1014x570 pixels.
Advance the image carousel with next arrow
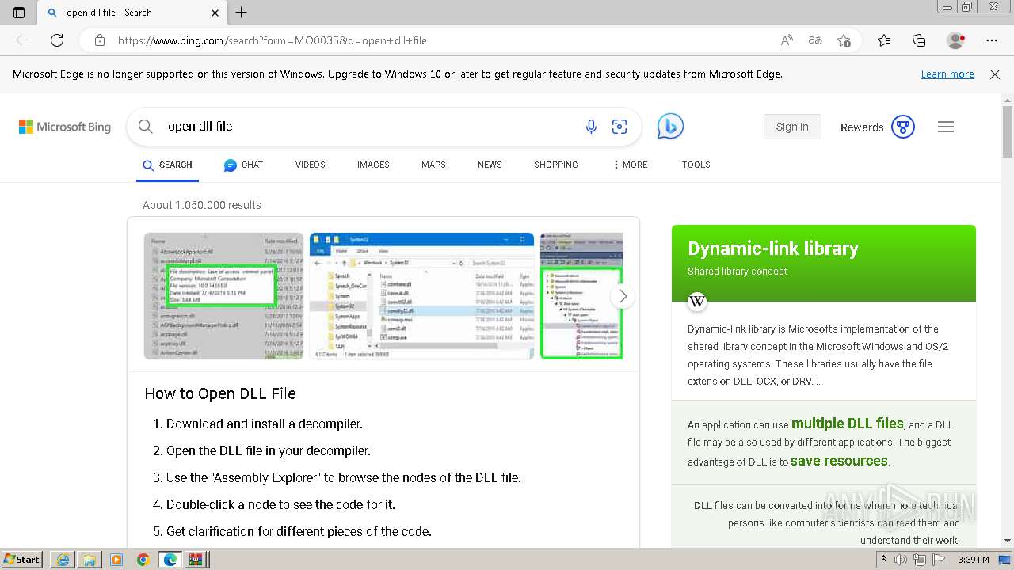(x=623, y=296)
